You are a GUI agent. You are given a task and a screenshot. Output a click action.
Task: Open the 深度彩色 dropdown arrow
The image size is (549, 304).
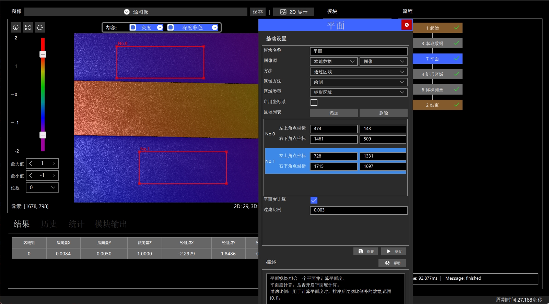pyautogui.click(x=215, y=27)
